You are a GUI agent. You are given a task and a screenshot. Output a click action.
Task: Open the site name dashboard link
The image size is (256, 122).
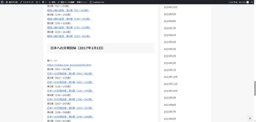(11, 2)
